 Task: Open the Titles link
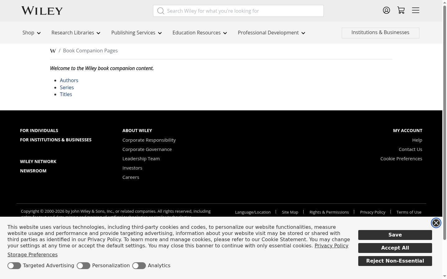click(x=66, y=95)
